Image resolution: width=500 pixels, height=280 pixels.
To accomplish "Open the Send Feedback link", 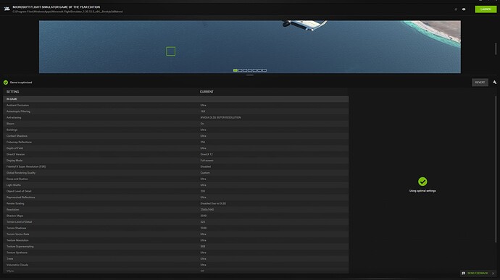I will click(478, 273).
